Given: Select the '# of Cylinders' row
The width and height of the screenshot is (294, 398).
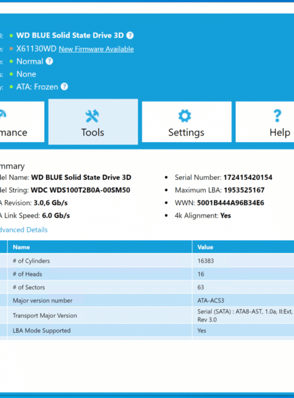Looking at the screenshot, I should (147, 261).
